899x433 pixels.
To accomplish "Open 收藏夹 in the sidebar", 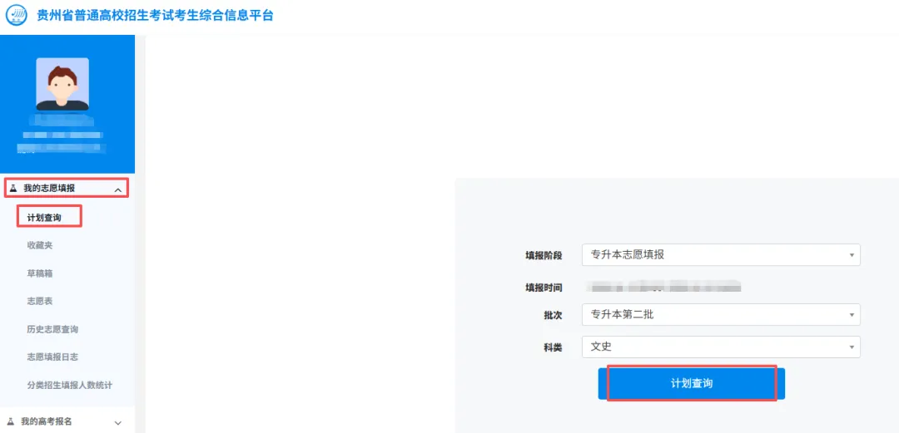I will 40,245.
